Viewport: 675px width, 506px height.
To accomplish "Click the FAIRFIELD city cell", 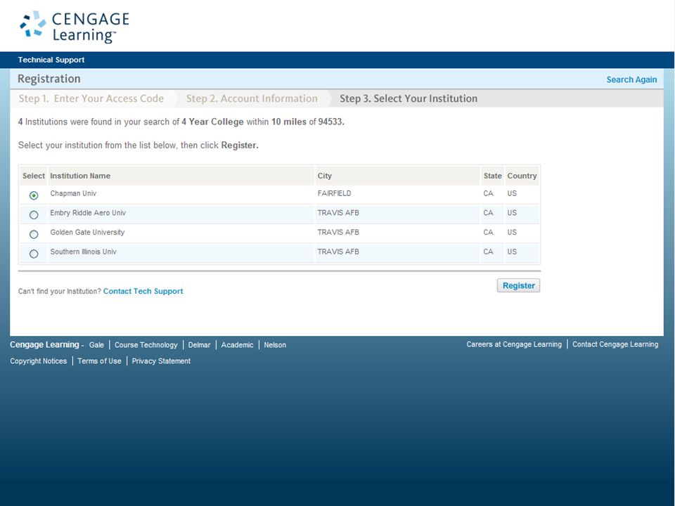I will click(x=335, y=194).
